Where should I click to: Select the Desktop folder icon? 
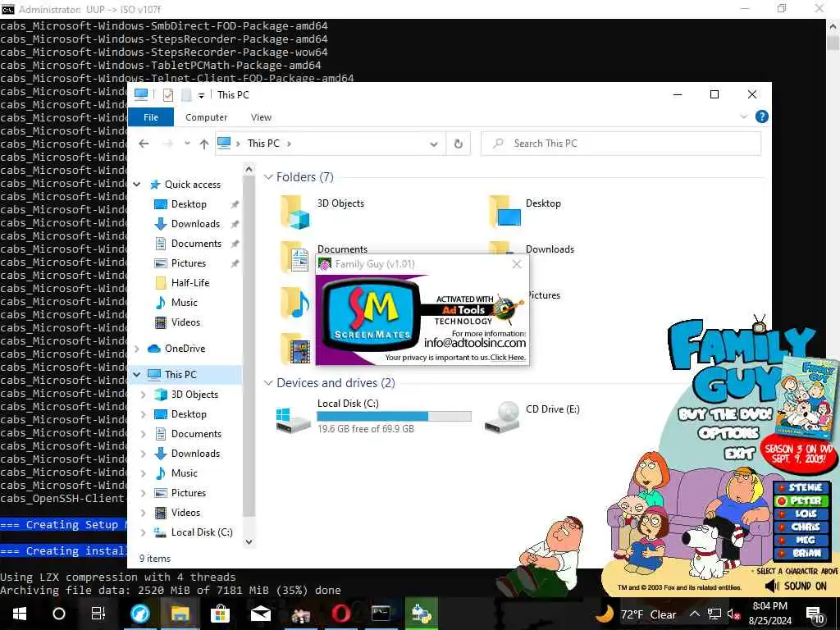(x=505, y=211)
